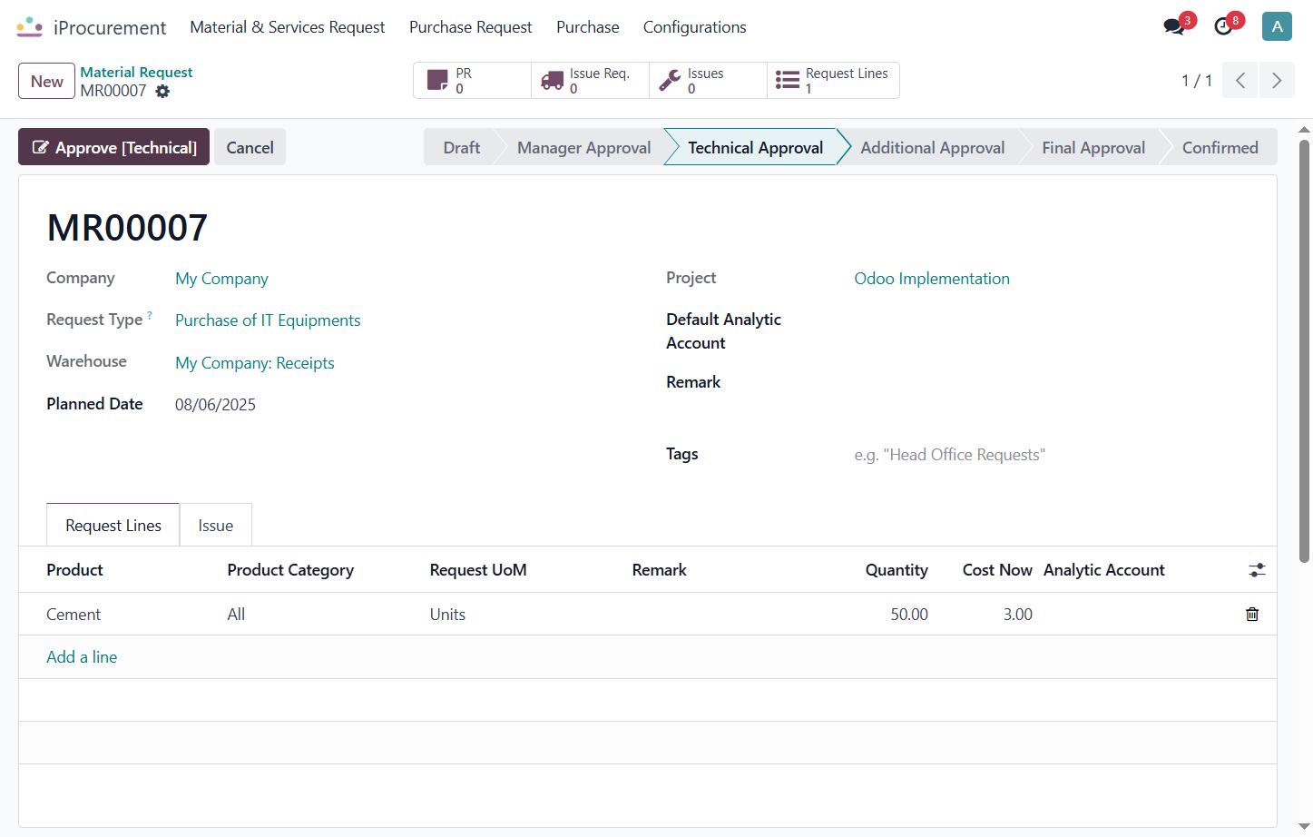Open the Request Lines list button
Viewport: 1313px width, 837px height.
[833, 80]
